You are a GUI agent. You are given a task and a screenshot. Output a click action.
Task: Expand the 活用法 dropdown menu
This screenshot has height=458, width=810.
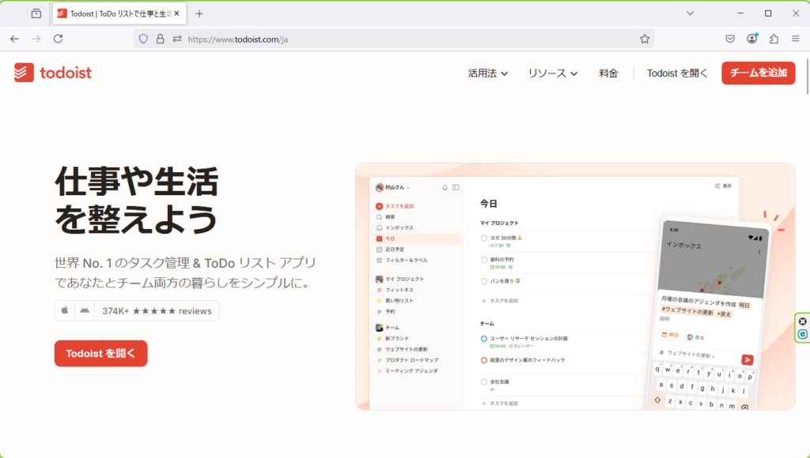coord(487,73)
